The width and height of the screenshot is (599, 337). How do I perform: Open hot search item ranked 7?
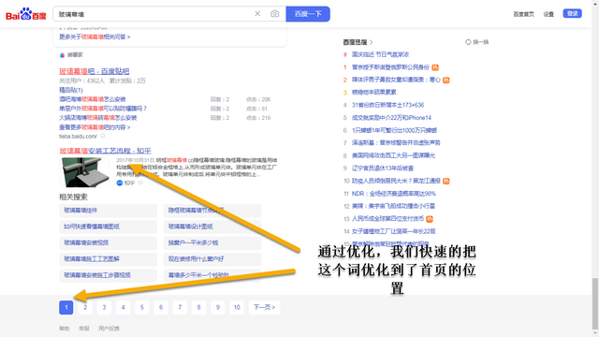(x=396, y=142)
